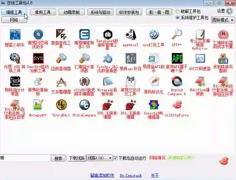Open exe打包工具 icon
Image resolution: width=236 pixels, height=180 pixels.
click(154, 34)
